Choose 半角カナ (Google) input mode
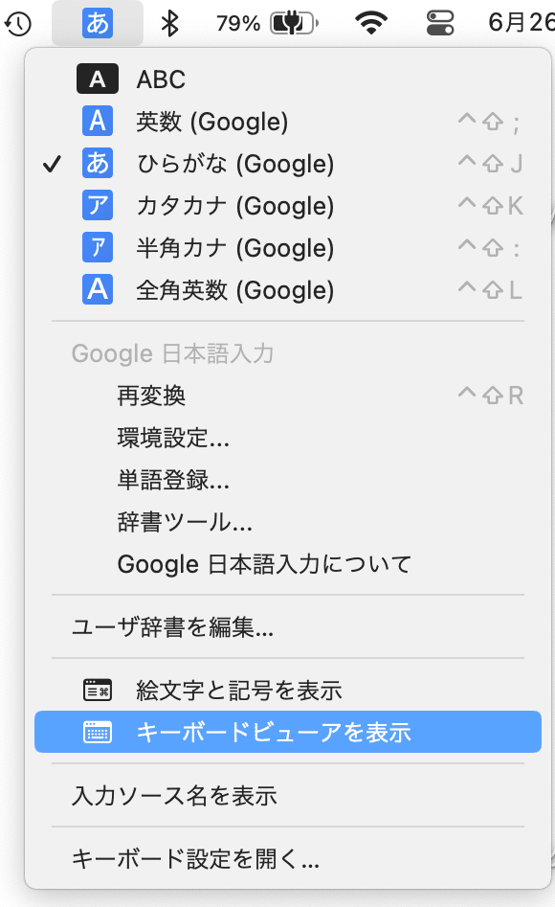Screen dimensions: 555x907 pyautogui.click(x=288, y=248)
